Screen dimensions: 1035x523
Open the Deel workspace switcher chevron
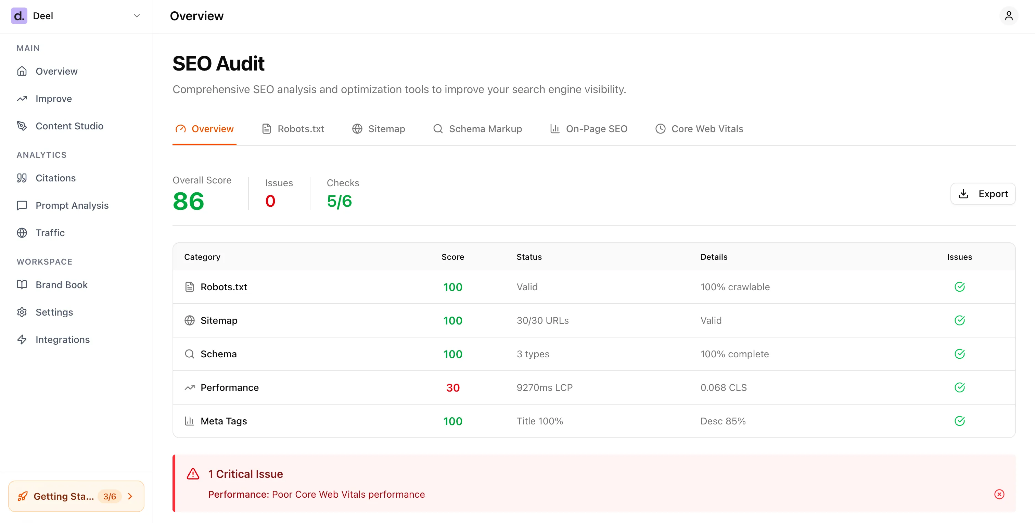click(x=137, y=16)
